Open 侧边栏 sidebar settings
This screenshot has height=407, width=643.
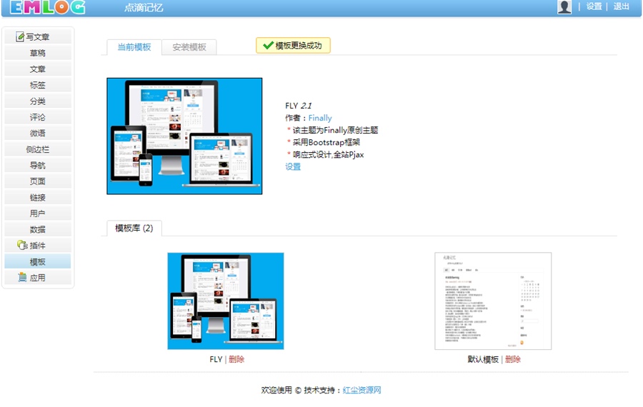point(38,149)
